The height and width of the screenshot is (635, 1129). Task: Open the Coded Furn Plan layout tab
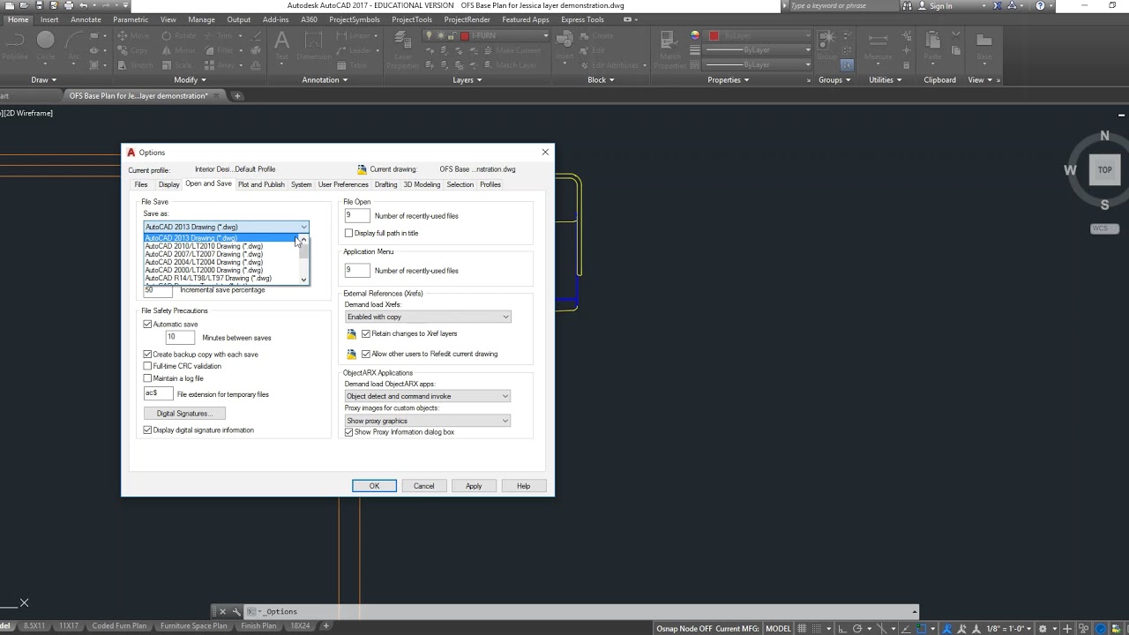pyautogui.click(x=119, y=625)
